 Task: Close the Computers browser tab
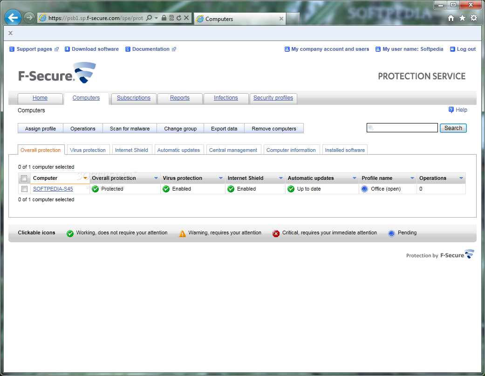(281, 19)
